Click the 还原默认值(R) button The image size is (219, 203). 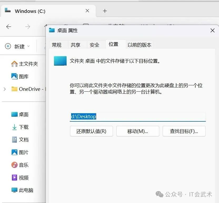(91, 131)
